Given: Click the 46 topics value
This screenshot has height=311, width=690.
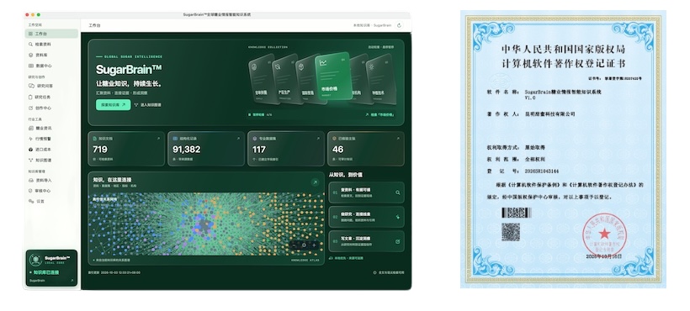Looking at the screenshot, I should tap(338, 150).
